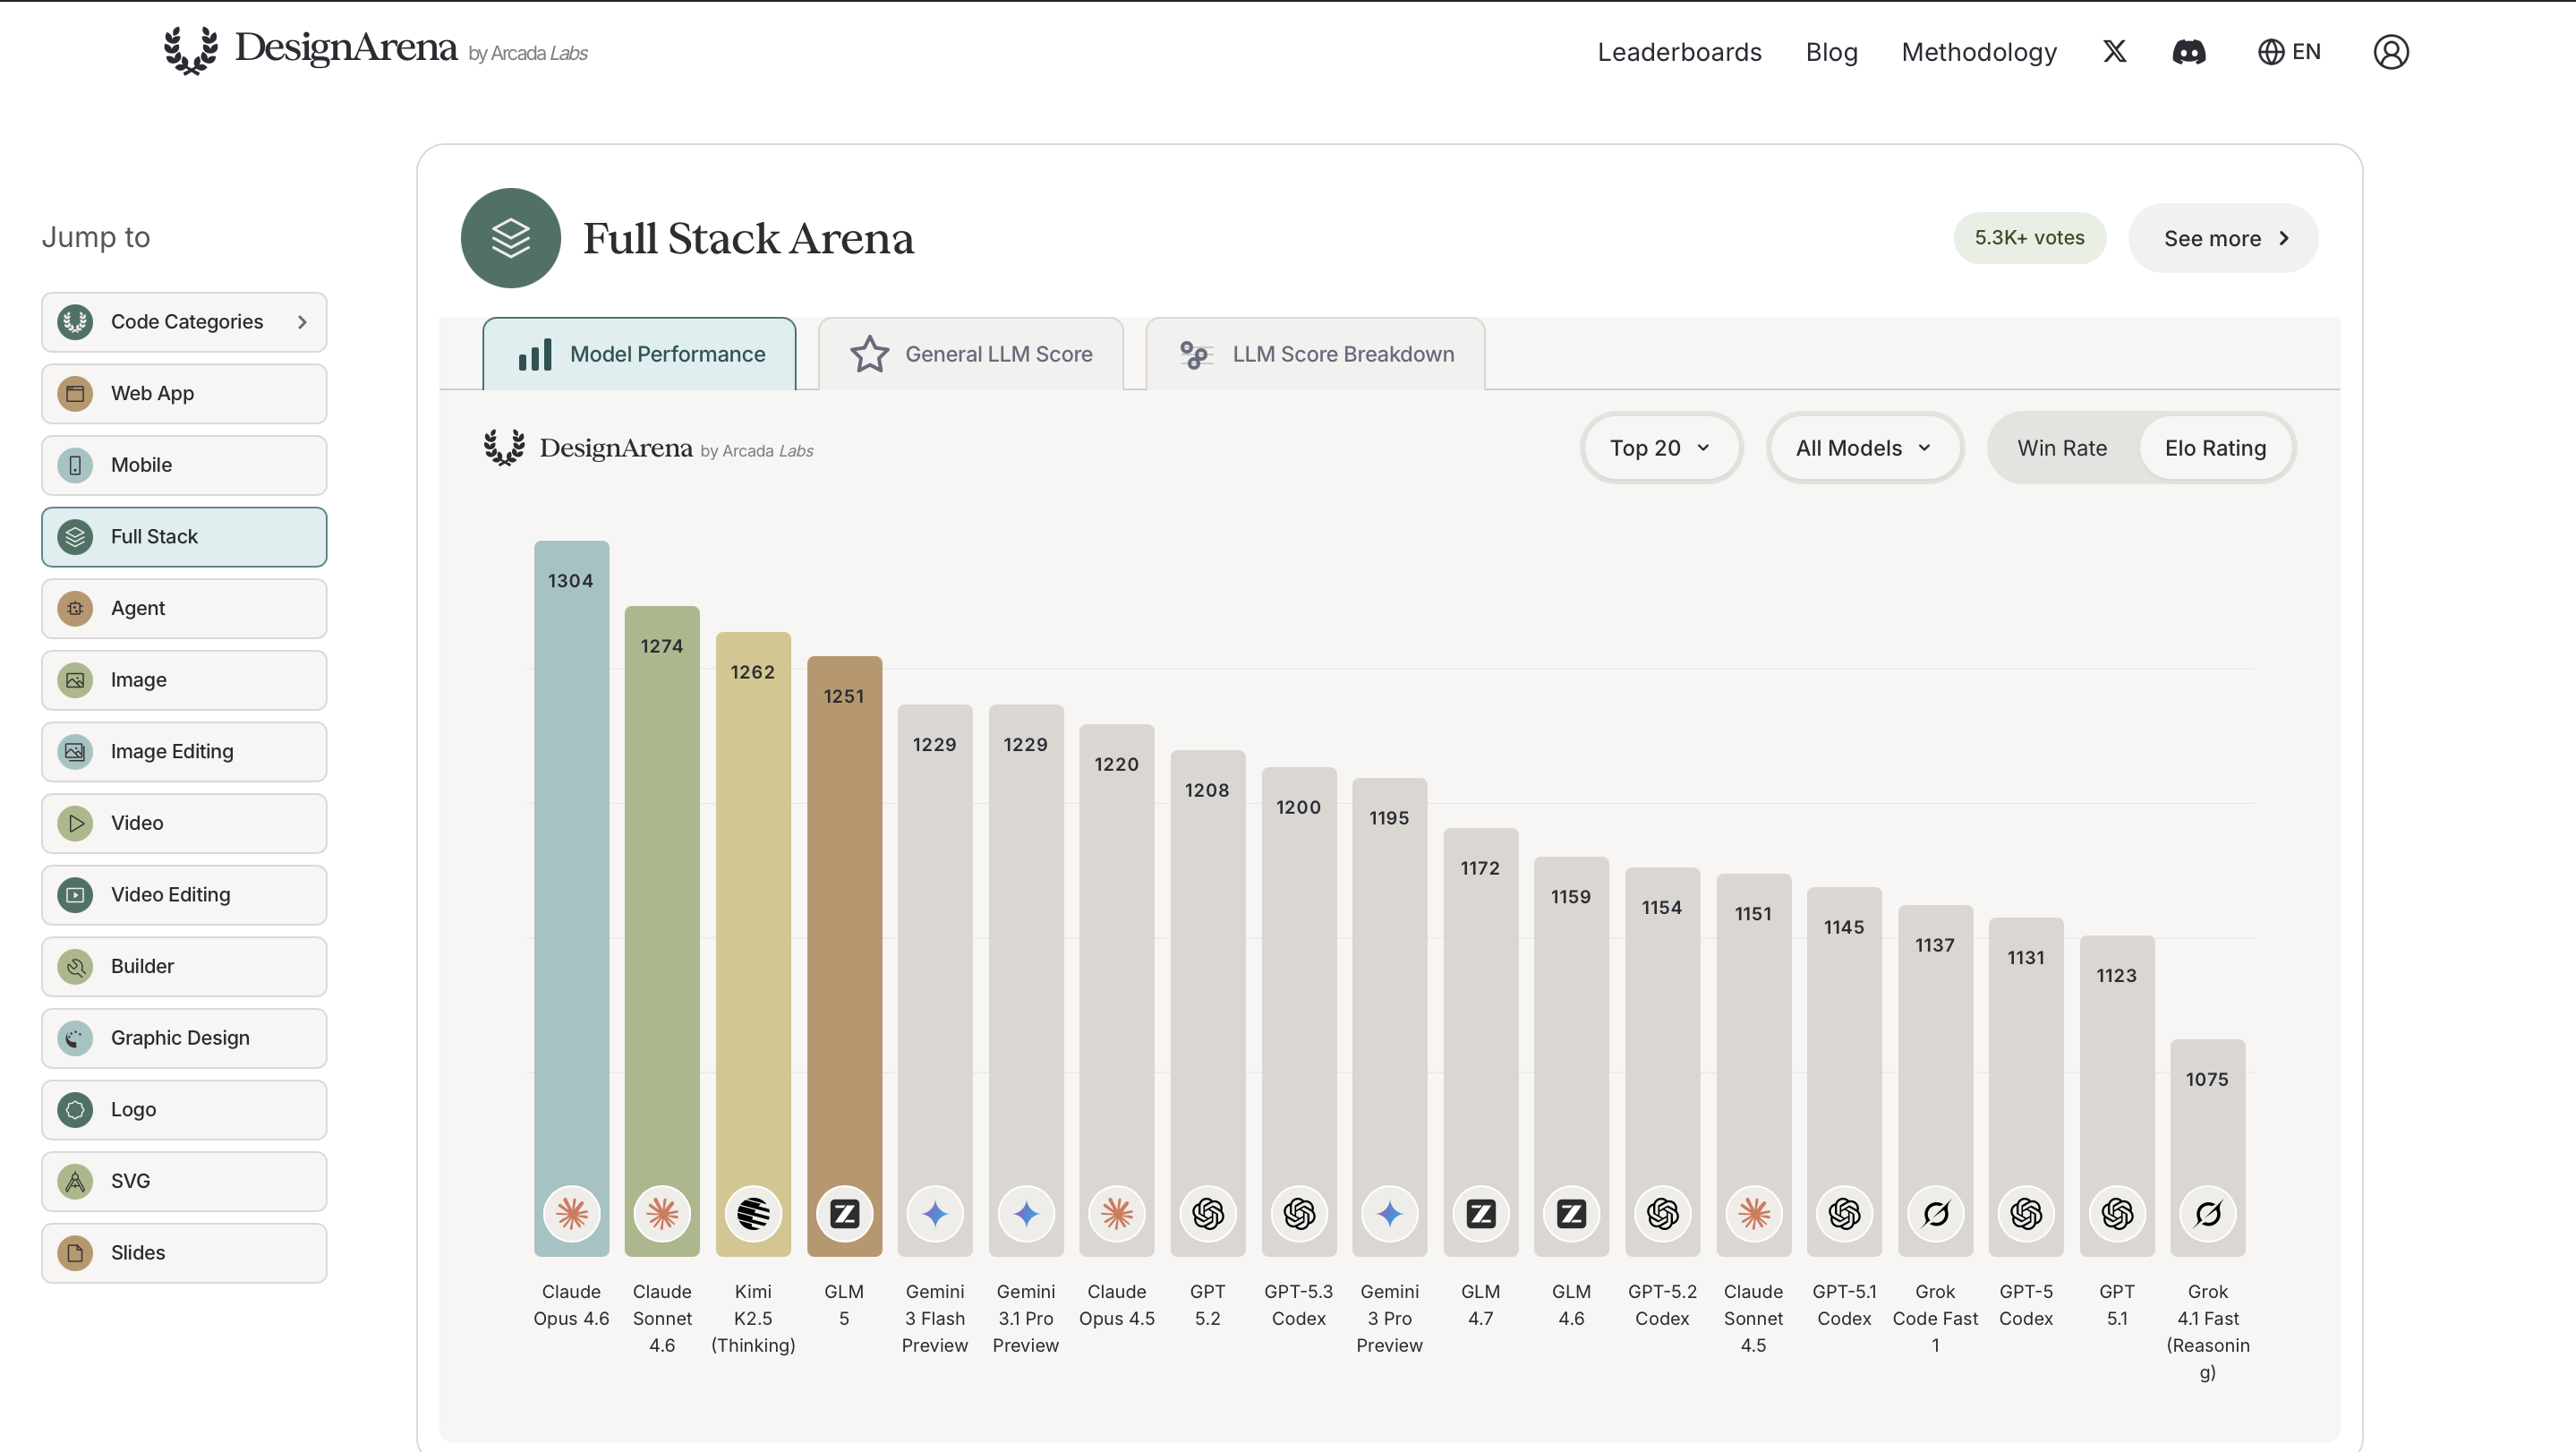
Task: Click the Full Stack Arena layers icon
Action: click(x=511, y=238)
